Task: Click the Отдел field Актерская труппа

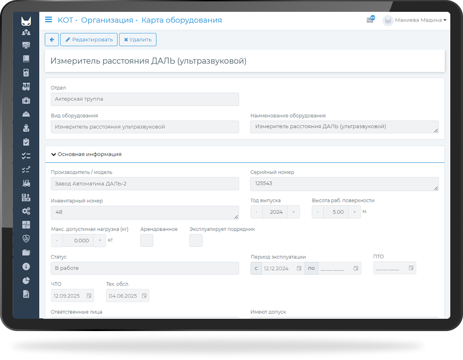Action: click(x=145, y=99)
